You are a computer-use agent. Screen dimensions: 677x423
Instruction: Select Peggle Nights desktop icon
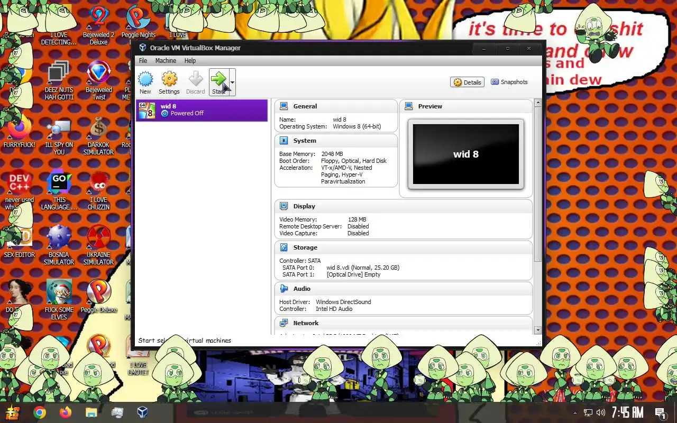139,23
